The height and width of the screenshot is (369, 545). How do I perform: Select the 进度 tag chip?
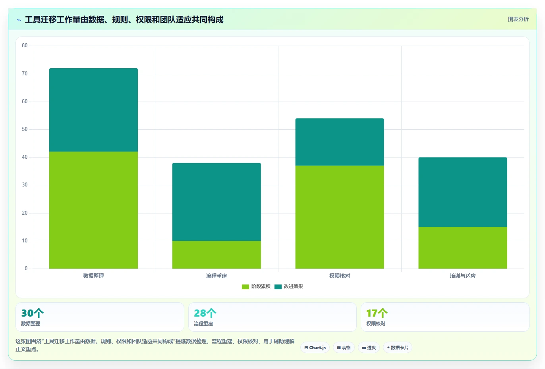pyautogui.click(x=369, y=348)
